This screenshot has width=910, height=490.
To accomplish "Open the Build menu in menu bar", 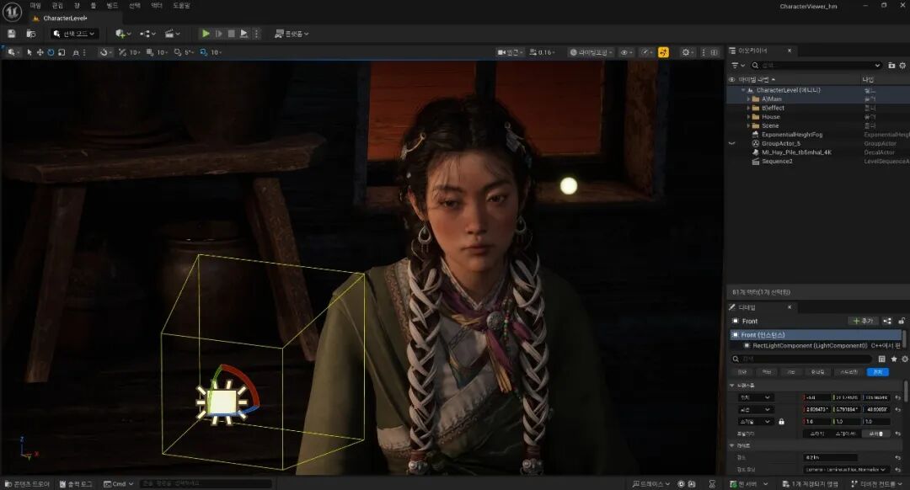I will 112,5.
